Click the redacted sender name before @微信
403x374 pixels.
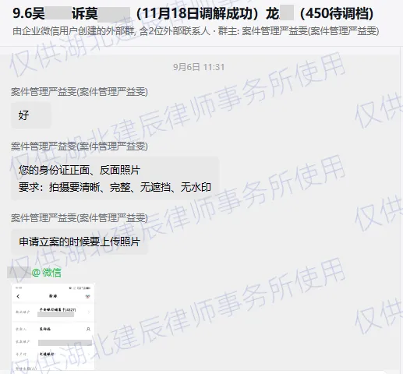point(19,273)
